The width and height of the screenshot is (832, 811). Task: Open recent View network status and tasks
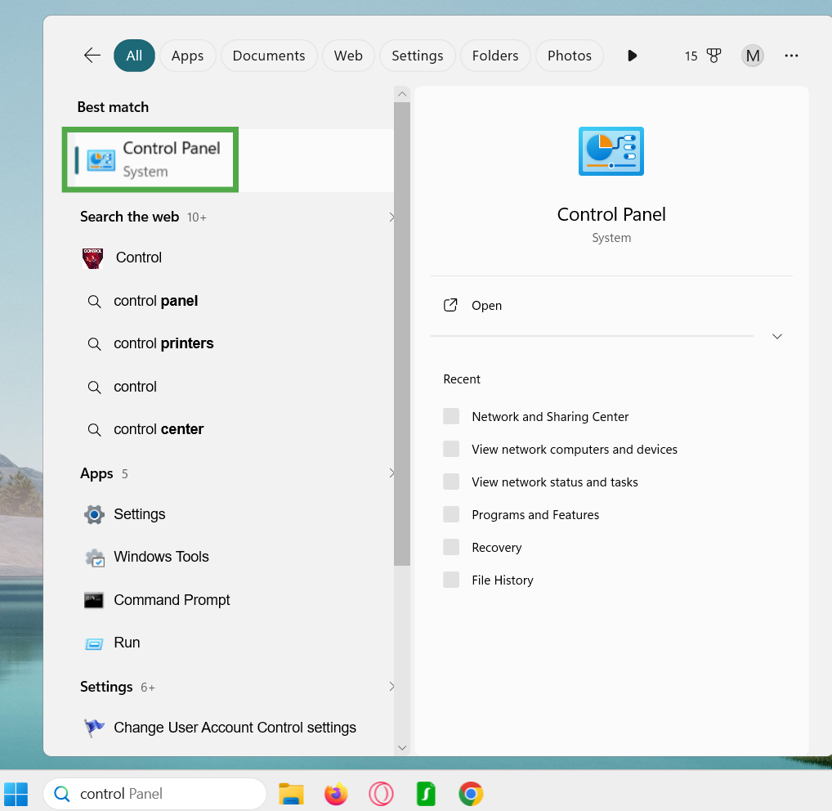pyautogui.click(x=554, y=482)
